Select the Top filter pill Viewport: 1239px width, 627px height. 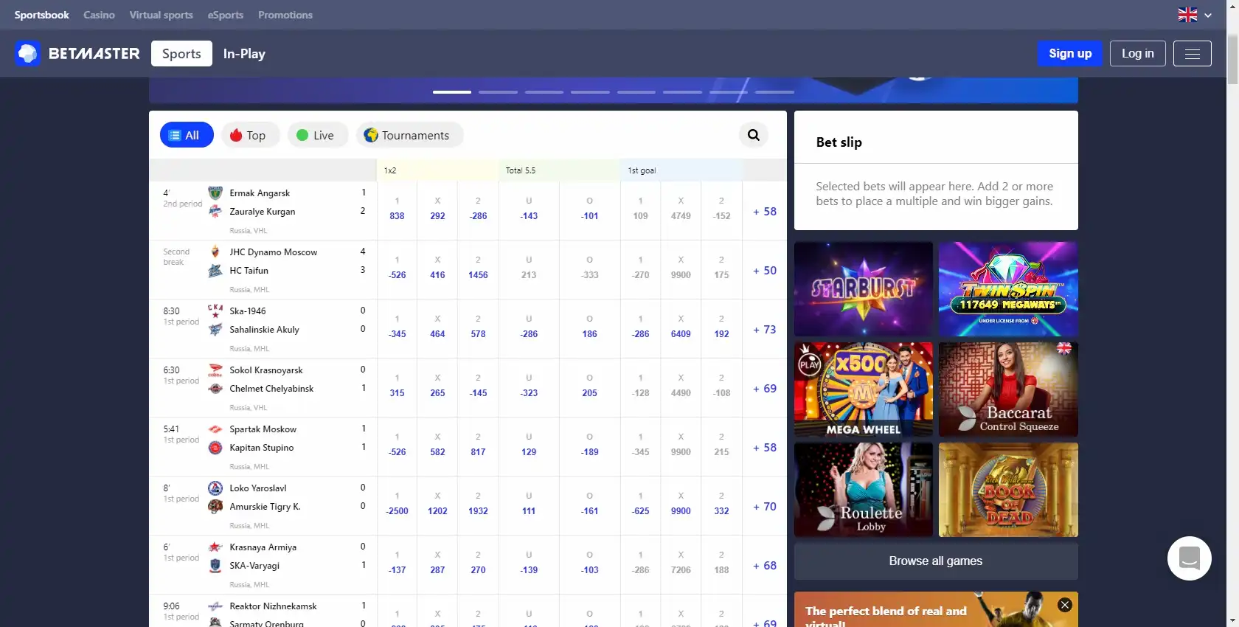249,135
